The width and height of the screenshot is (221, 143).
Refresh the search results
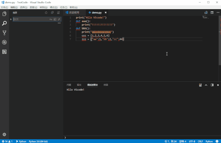pyautogui.click(x=46, y=13)
